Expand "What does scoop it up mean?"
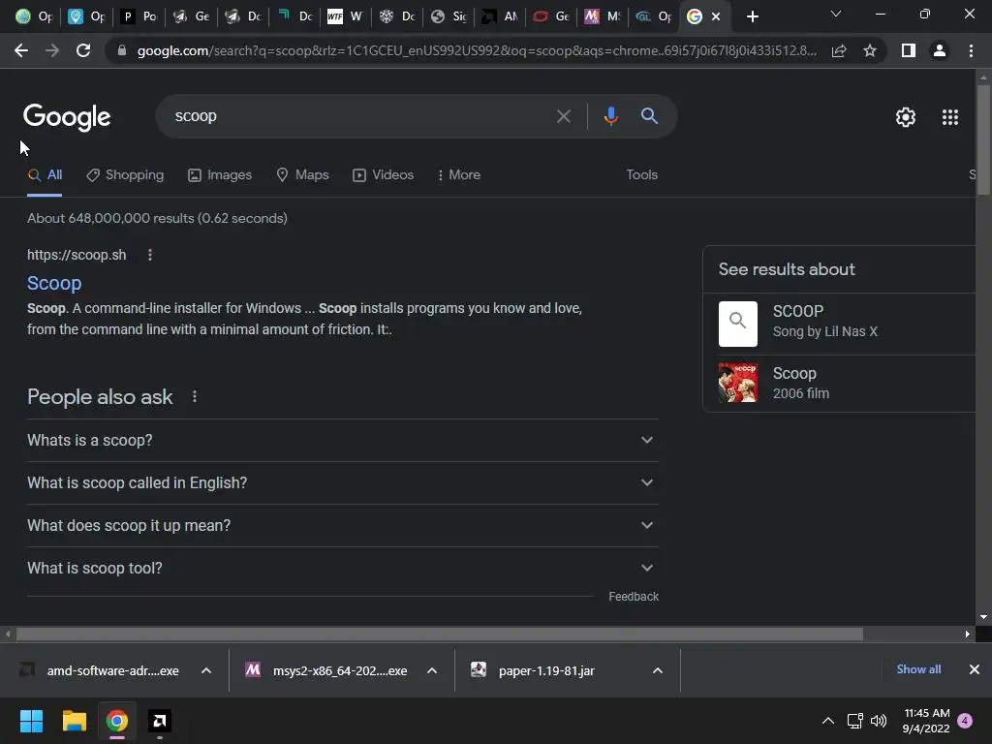The image size is (992, 744). (x=342, y=526)
